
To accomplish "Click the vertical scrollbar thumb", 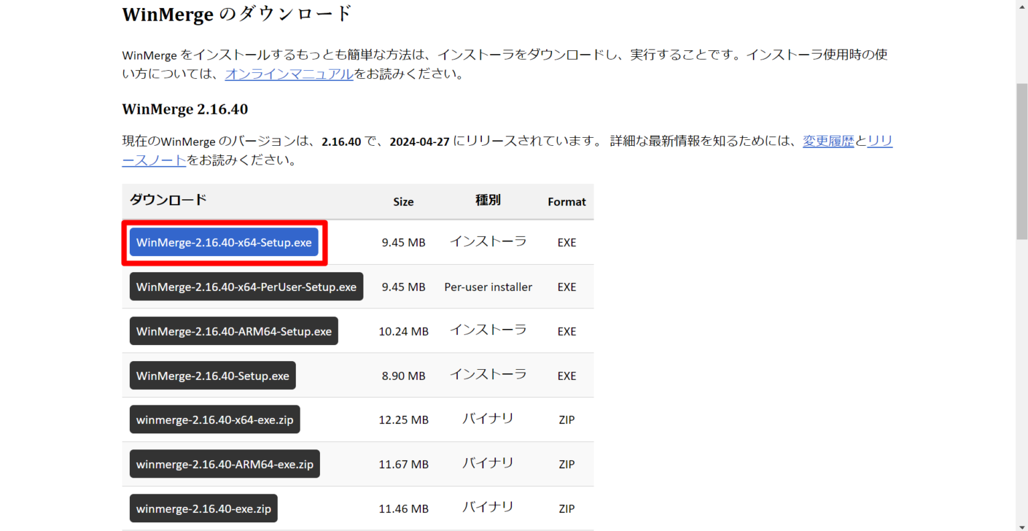I will pos(1021,161).
